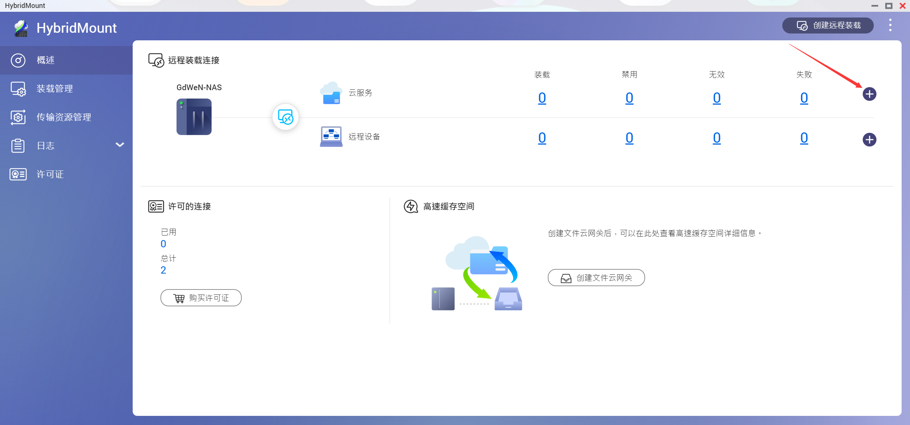The width and height of the screenshot is (910, 425).
Task: Click the remote mount connection icon between NAS and services
Action: click(286, 117)
